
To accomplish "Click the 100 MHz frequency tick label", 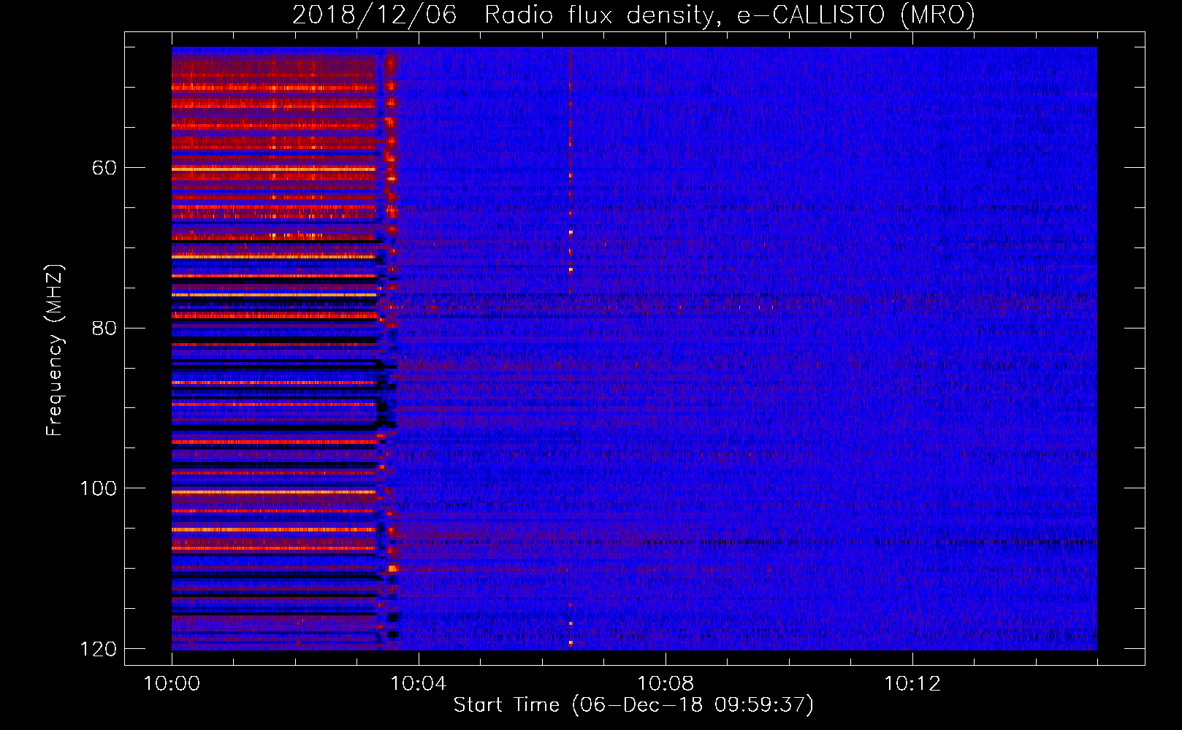I will (x=98, y=488).
